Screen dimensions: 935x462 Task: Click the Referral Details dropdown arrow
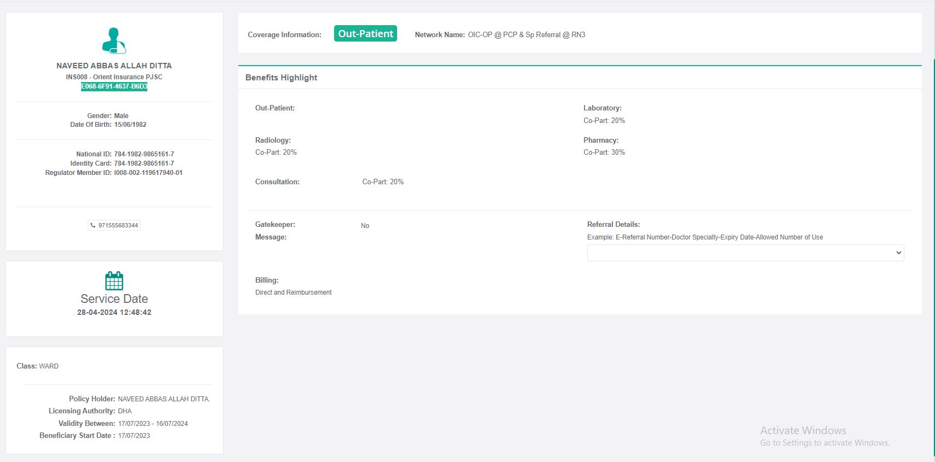[x=898, y=253]
